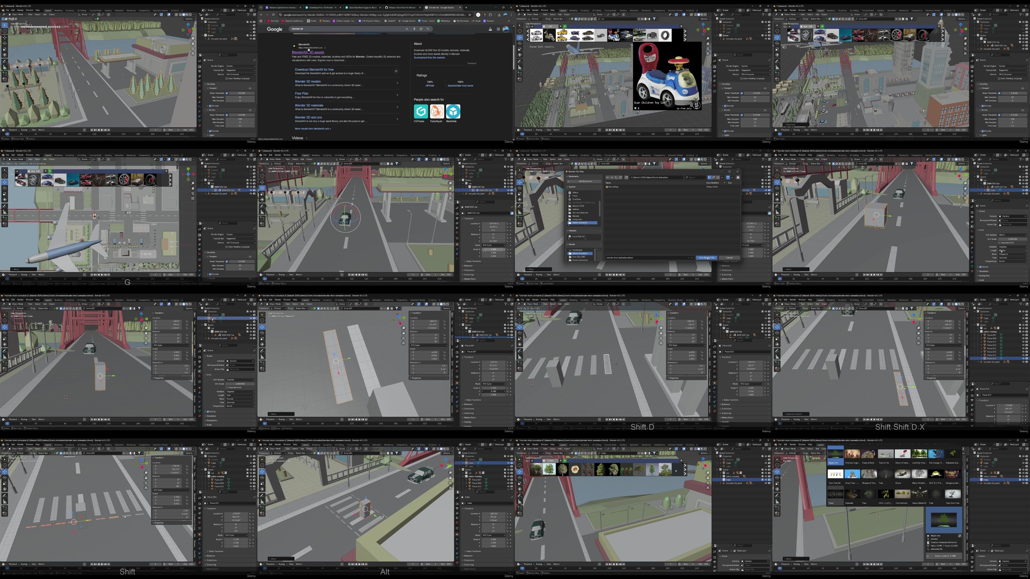Image resolution: width=1030 pixels, height=579 pixels.
Task: Hide zebra crossing collection eye beside the Maple tree popup
Action: [1024, 477]
